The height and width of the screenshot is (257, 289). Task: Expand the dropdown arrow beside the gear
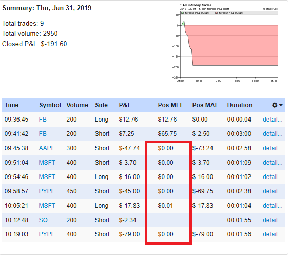(x=281, y=105)
